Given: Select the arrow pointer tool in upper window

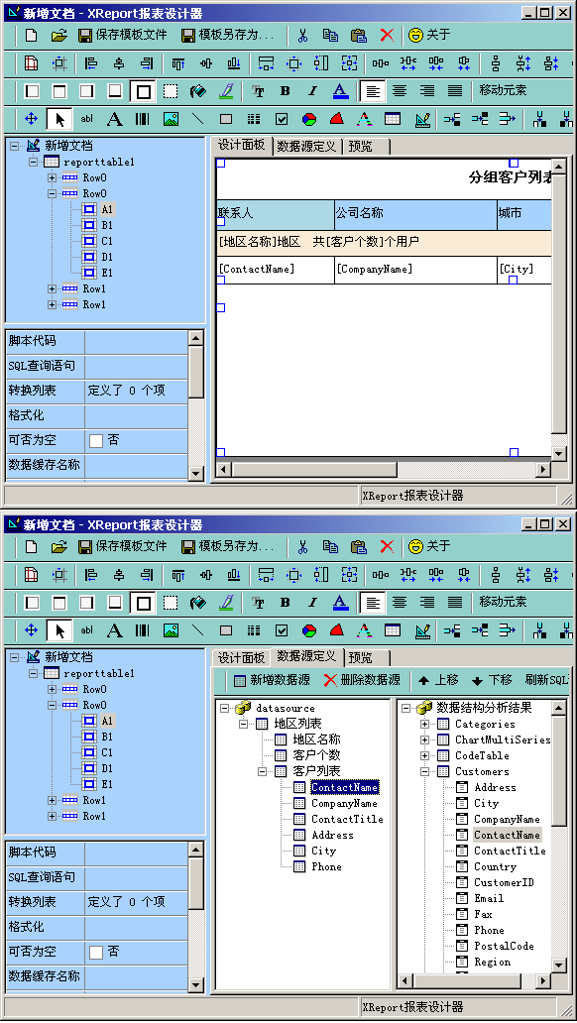Looking at the screenshot, I should coord(59,119).
